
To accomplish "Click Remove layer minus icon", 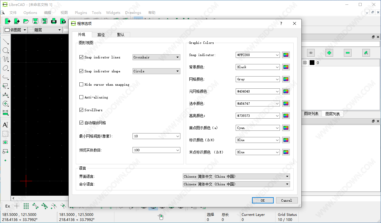I will pyautogui.click(x=348, y=53).
